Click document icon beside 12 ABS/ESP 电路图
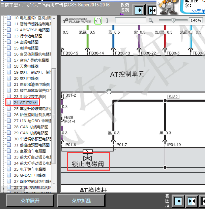The image size is (205, 209). click(x=9, y=30)
